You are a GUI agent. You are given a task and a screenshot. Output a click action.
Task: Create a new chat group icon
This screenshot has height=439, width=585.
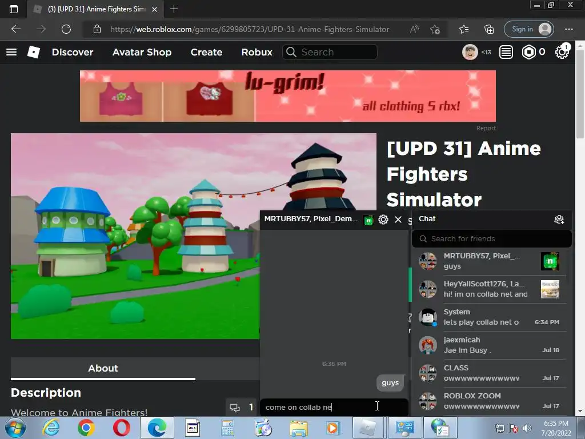(x=559, y=219)
